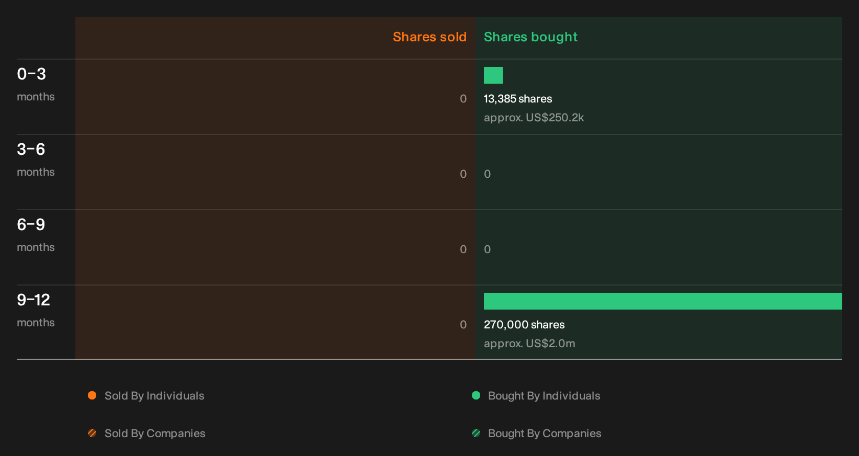Toggle the Sold By Companies legend label
This screenshot has height=456, width=859.
(x=155, y=434)
